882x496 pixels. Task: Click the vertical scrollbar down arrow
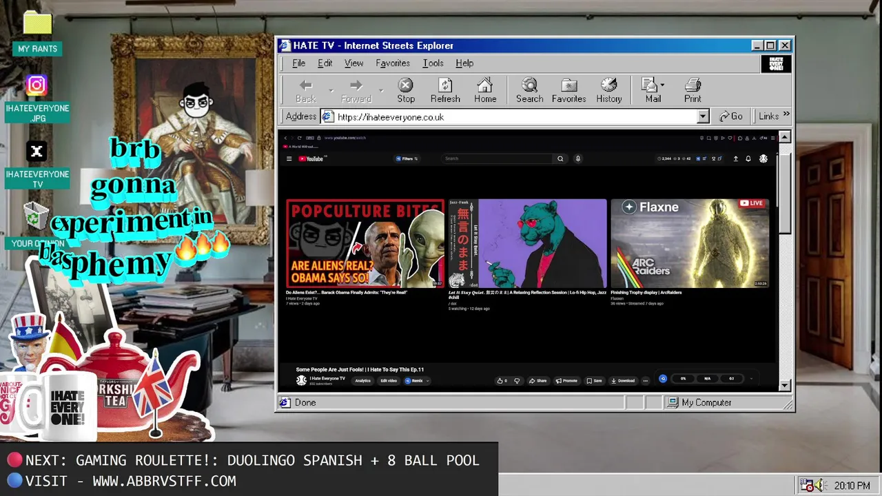point(785,386)
